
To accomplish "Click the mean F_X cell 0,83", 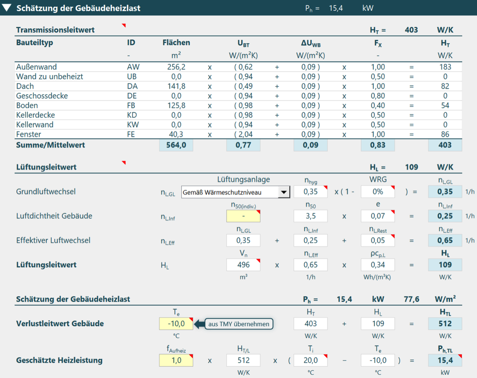I will 378,145.
